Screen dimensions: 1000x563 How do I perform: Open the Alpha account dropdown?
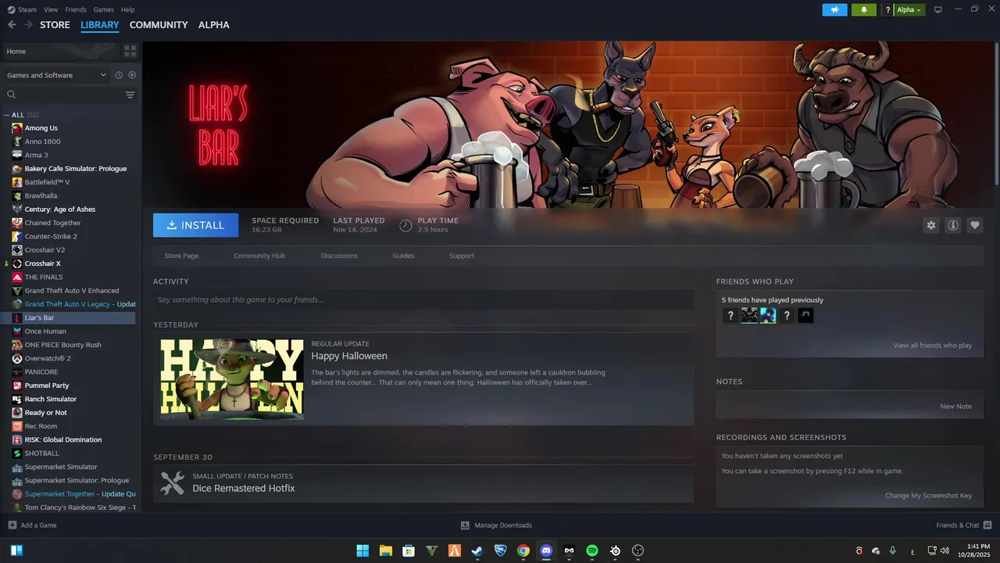click(909, 10)
